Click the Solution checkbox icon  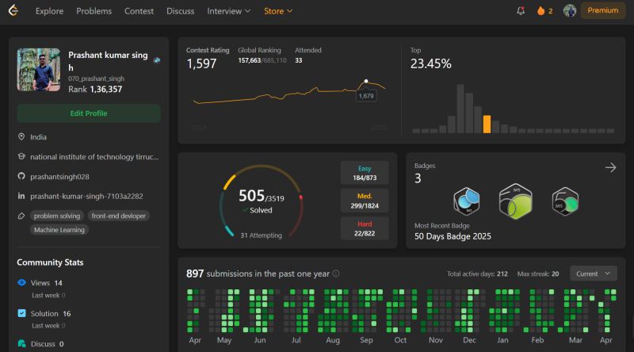coord(22,313)
